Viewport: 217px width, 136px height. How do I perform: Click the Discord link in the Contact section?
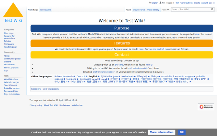coord(119,65)
